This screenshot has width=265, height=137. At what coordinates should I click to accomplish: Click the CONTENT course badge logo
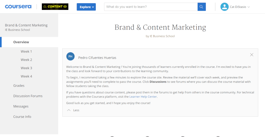click(55, 7)
